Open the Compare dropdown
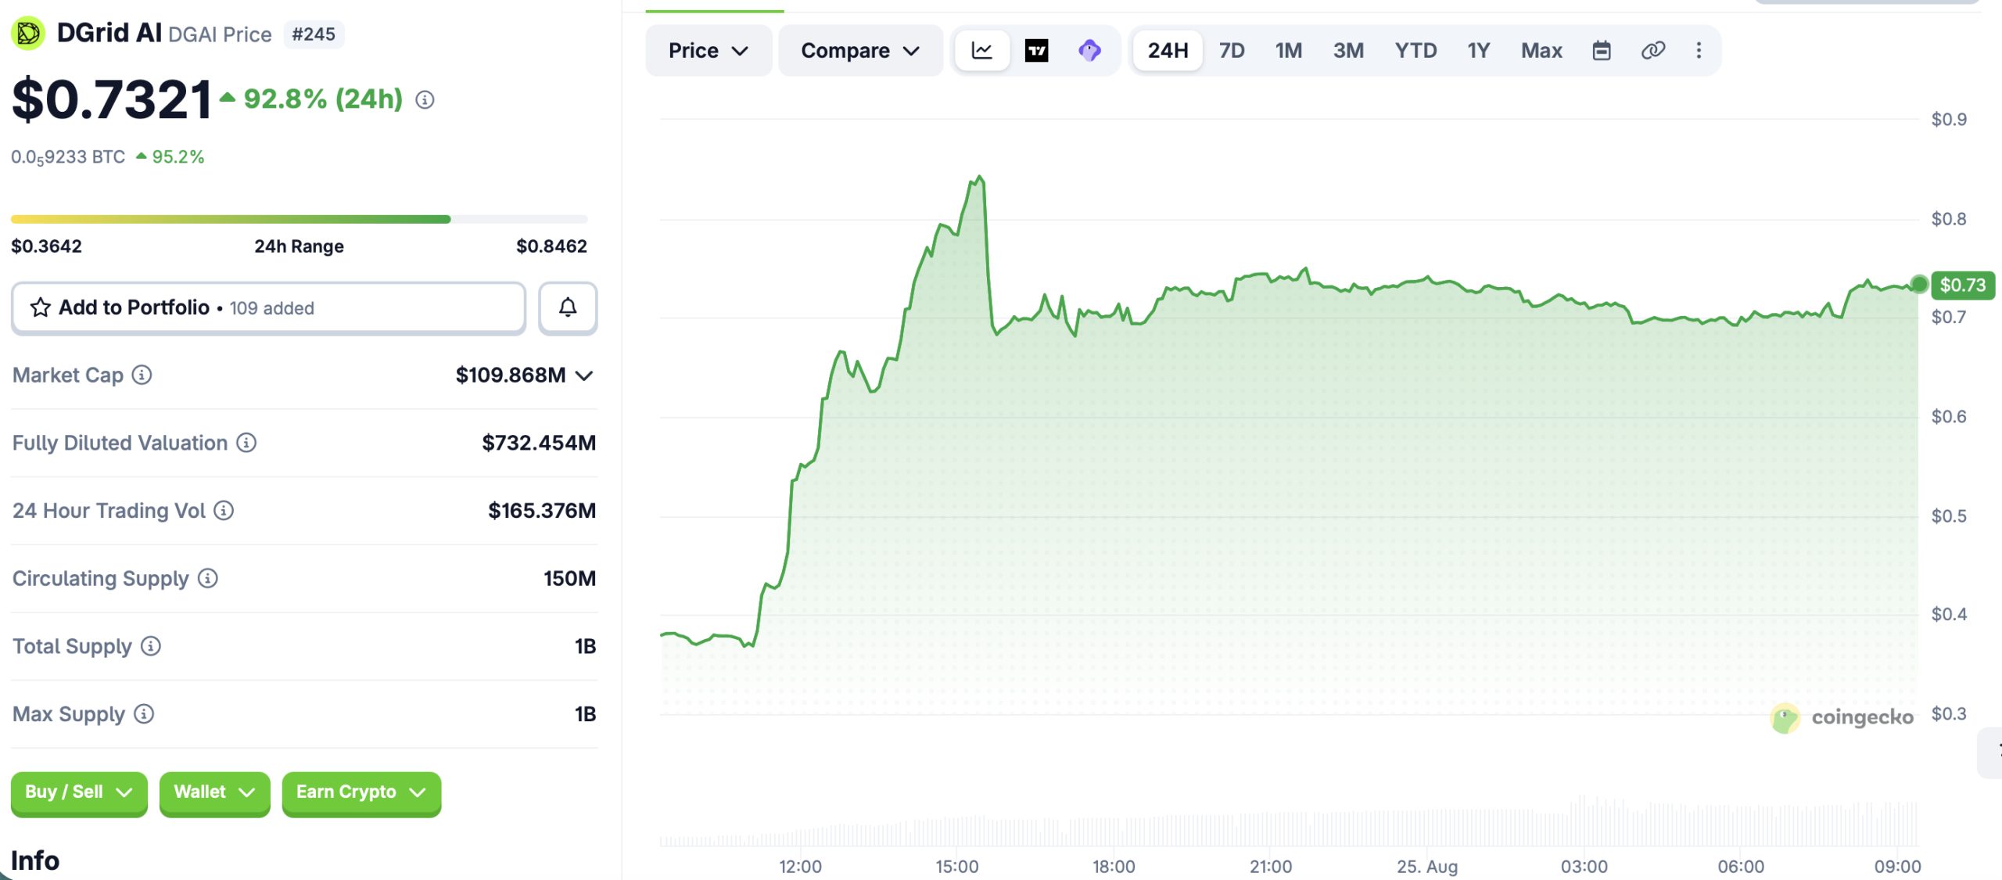This screenshot has height=880, width=2002. [860, 51]
